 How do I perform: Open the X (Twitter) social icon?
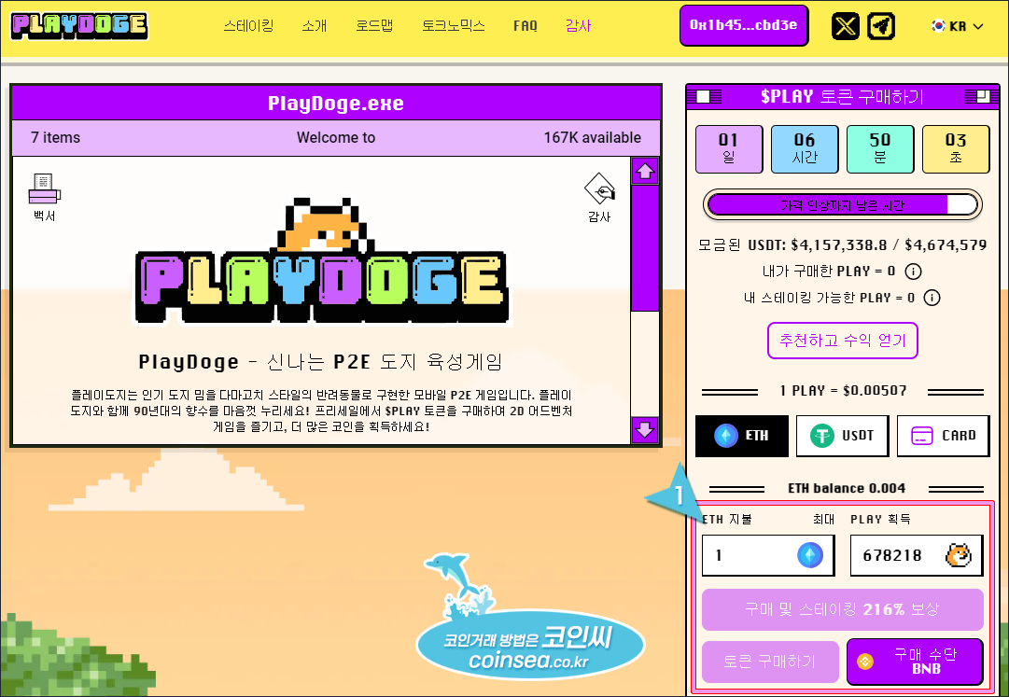pos(845,26)
